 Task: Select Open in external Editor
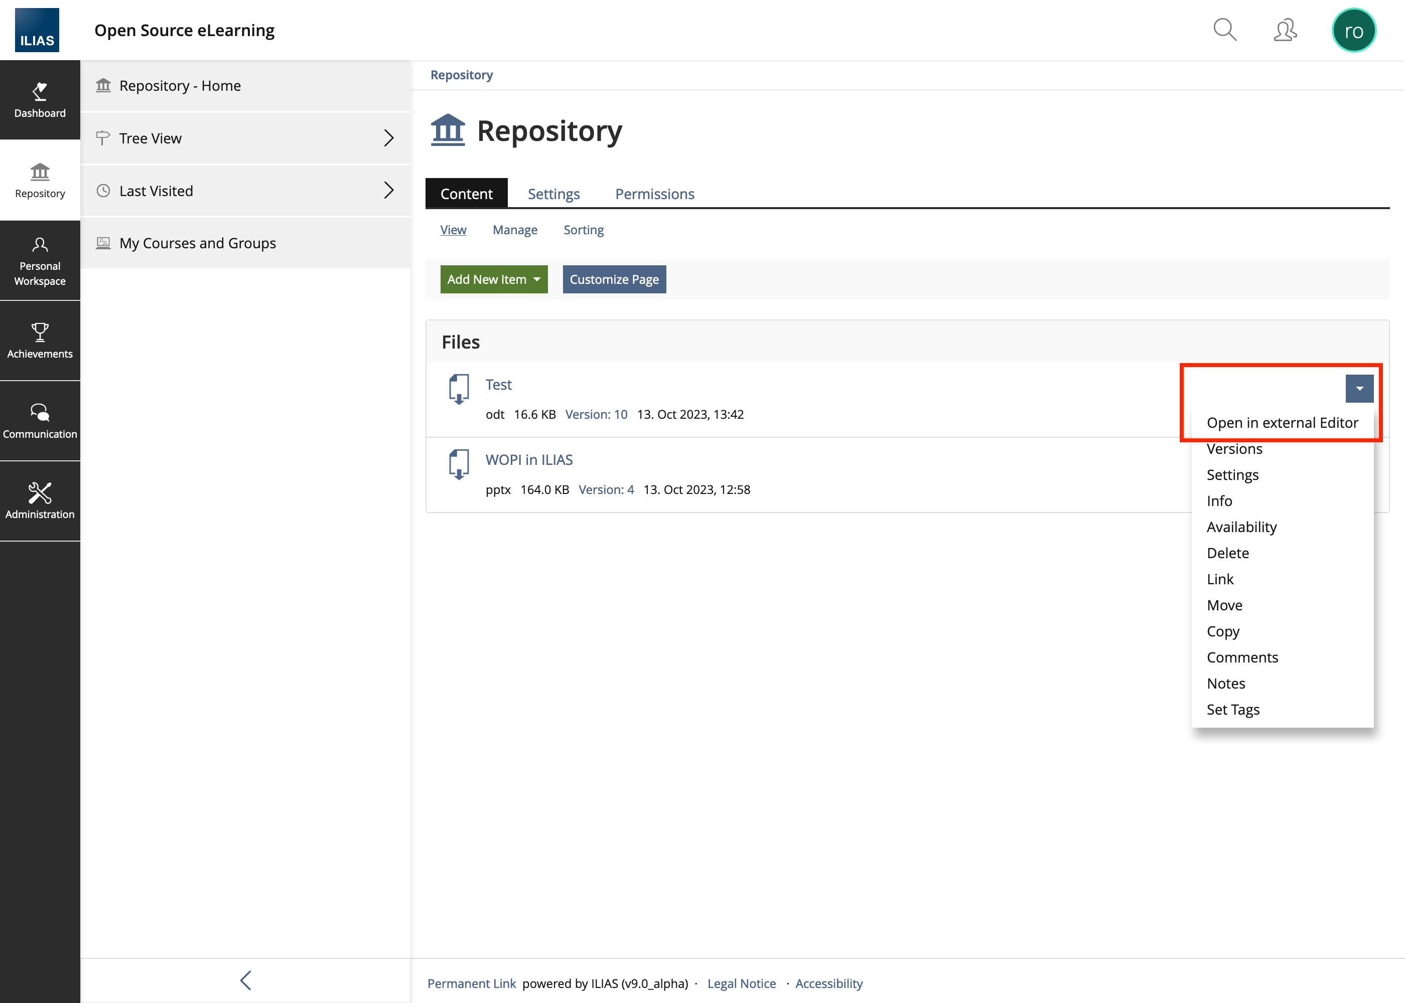point(1282,423)
